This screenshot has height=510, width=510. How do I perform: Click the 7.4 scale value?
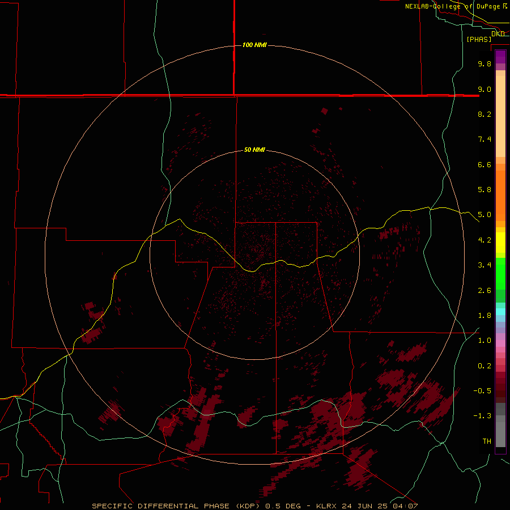484,139
